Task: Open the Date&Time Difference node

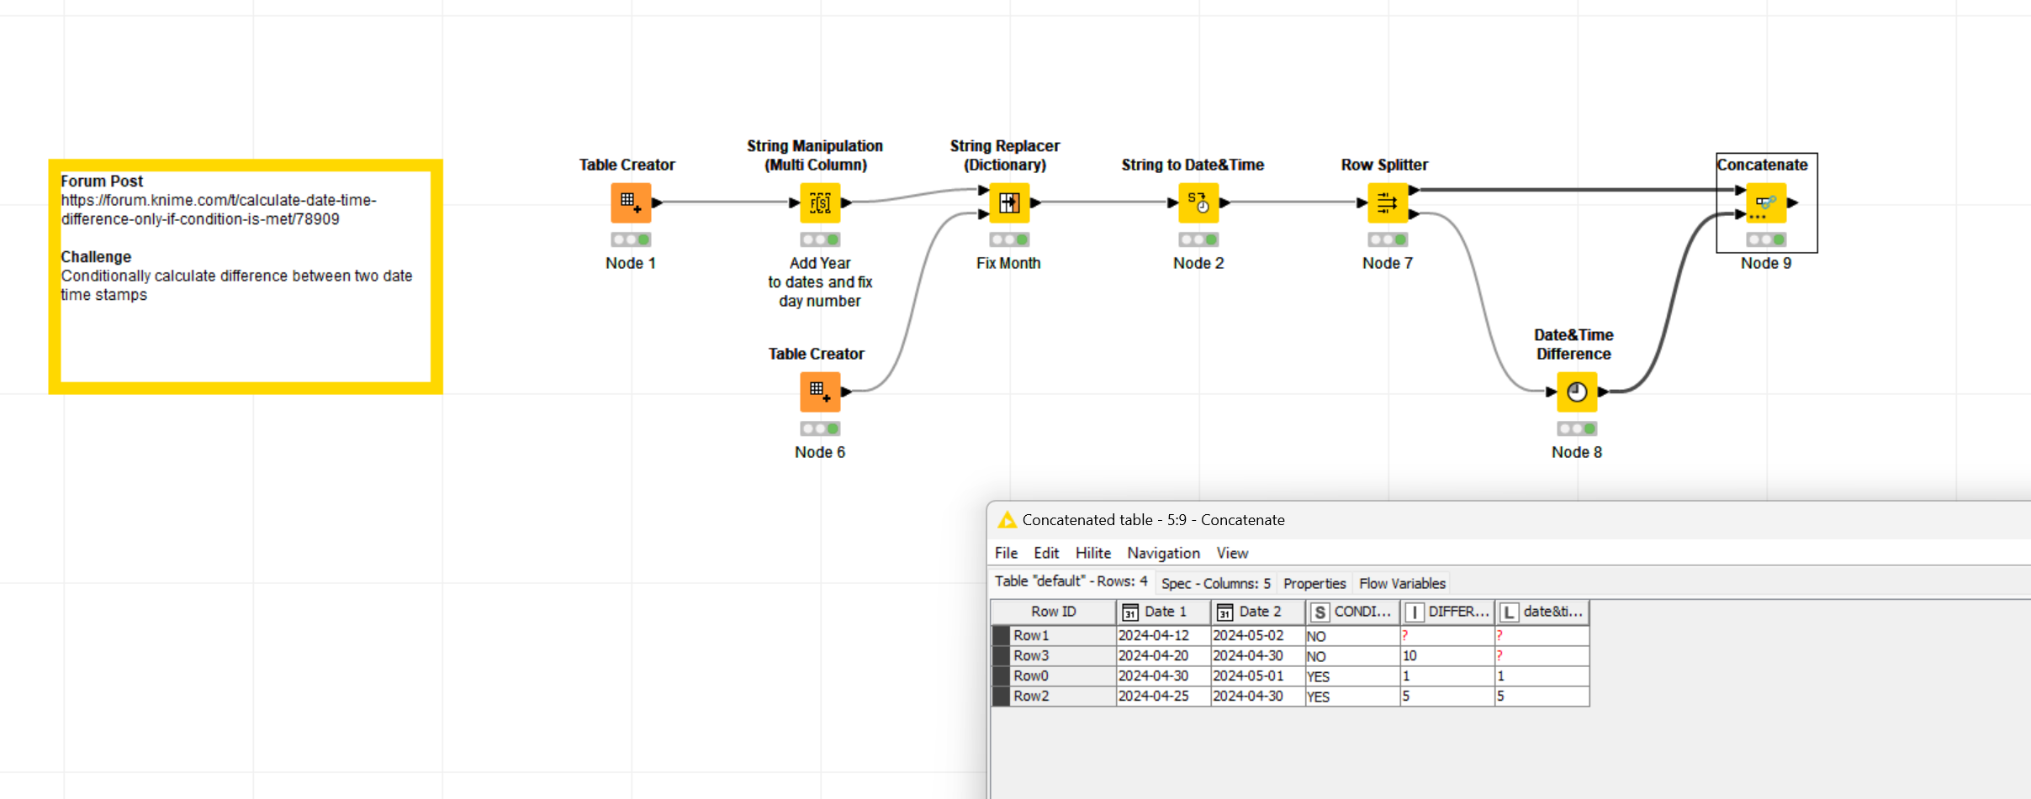Action: pos(1577,391)
